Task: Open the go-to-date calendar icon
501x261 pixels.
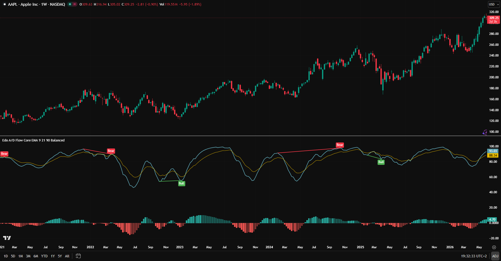Action: (78, 256)
